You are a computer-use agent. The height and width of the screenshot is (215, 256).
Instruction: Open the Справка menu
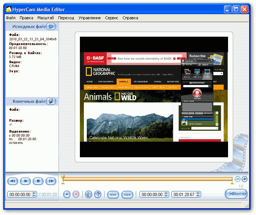(x=130, y=18)
